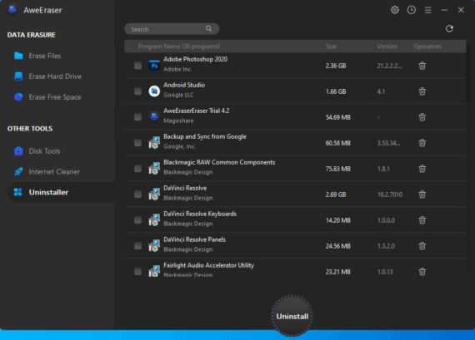The width and height of the screenshot is (475, 340).
Task: Click the 75.83 MB size value
Action: (x=337, y=169)
